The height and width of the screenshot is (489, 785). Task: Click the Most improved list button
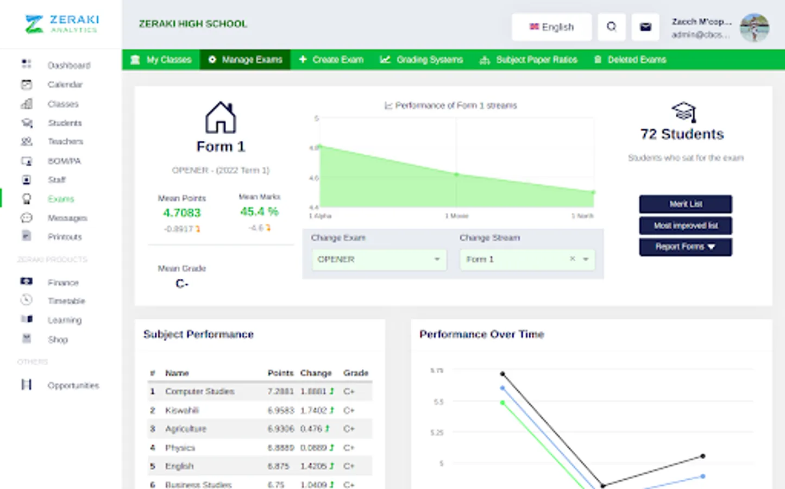click(685, 225)
